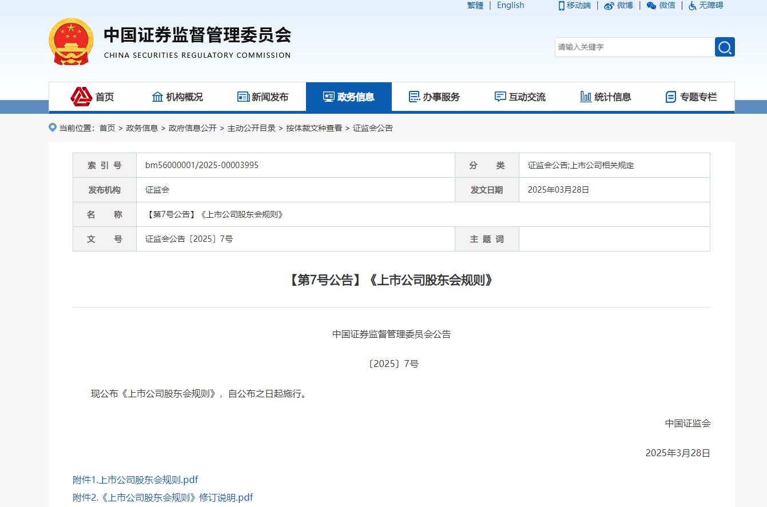Open 附件2 修订说明.pdf attachment
Viewport: 767px width, 507px height.
pyautogui.click(x=163, y=497)
